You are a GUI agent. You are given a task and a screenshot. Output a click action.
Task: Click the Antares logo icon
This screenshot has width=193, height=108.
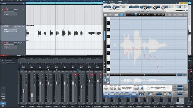click(187, 10)
